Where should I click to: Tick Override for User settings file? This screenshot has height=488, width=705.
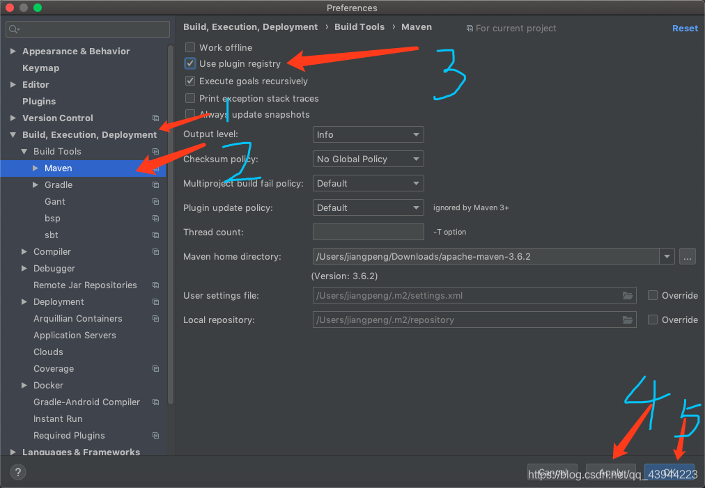tap(652, 295)
